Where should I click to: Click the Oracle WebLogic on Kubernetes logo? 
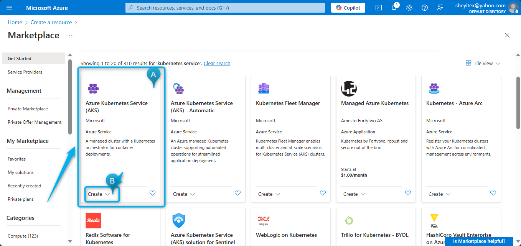click(264, 220)
